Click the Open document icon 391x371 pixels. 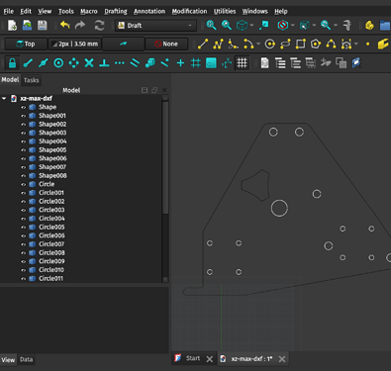tap(27, 26)
